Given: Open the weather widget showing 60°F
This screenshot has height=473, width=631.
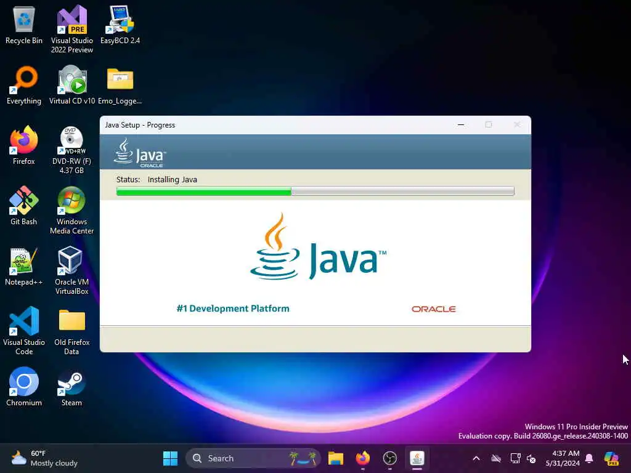Looking at the screenshot, I should pyautogui.click(x=44, y=458).
